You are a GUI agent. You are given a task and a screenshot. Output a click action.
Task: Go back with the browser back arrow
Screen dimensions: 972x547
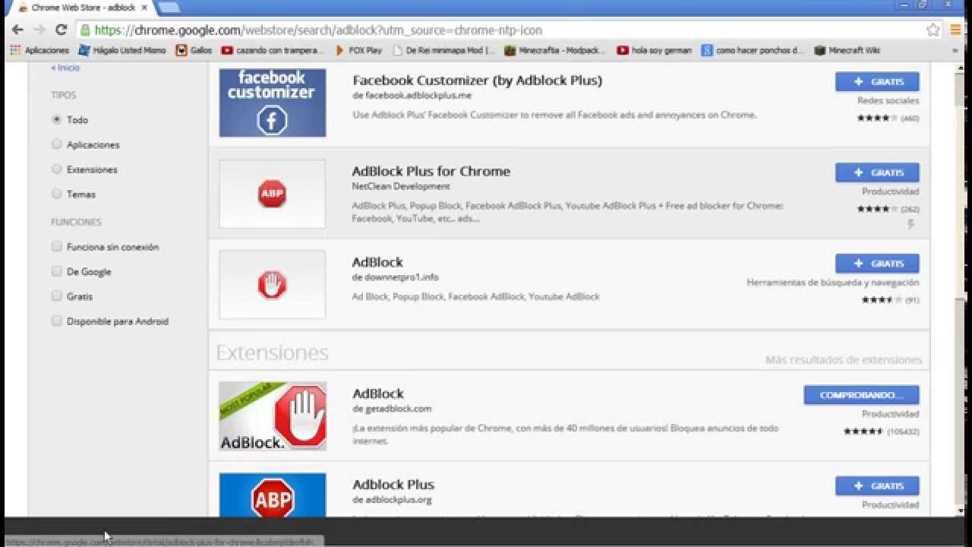(17, 30)
